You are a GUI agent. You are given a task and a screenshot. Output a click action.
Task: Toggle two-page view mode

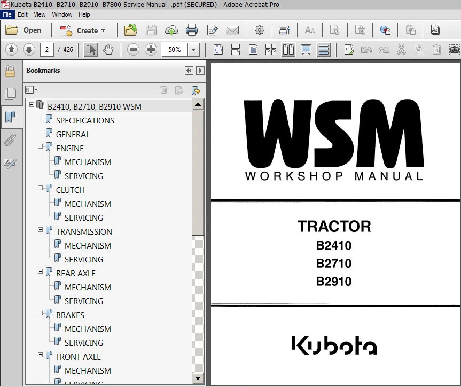tap(288, 50)
